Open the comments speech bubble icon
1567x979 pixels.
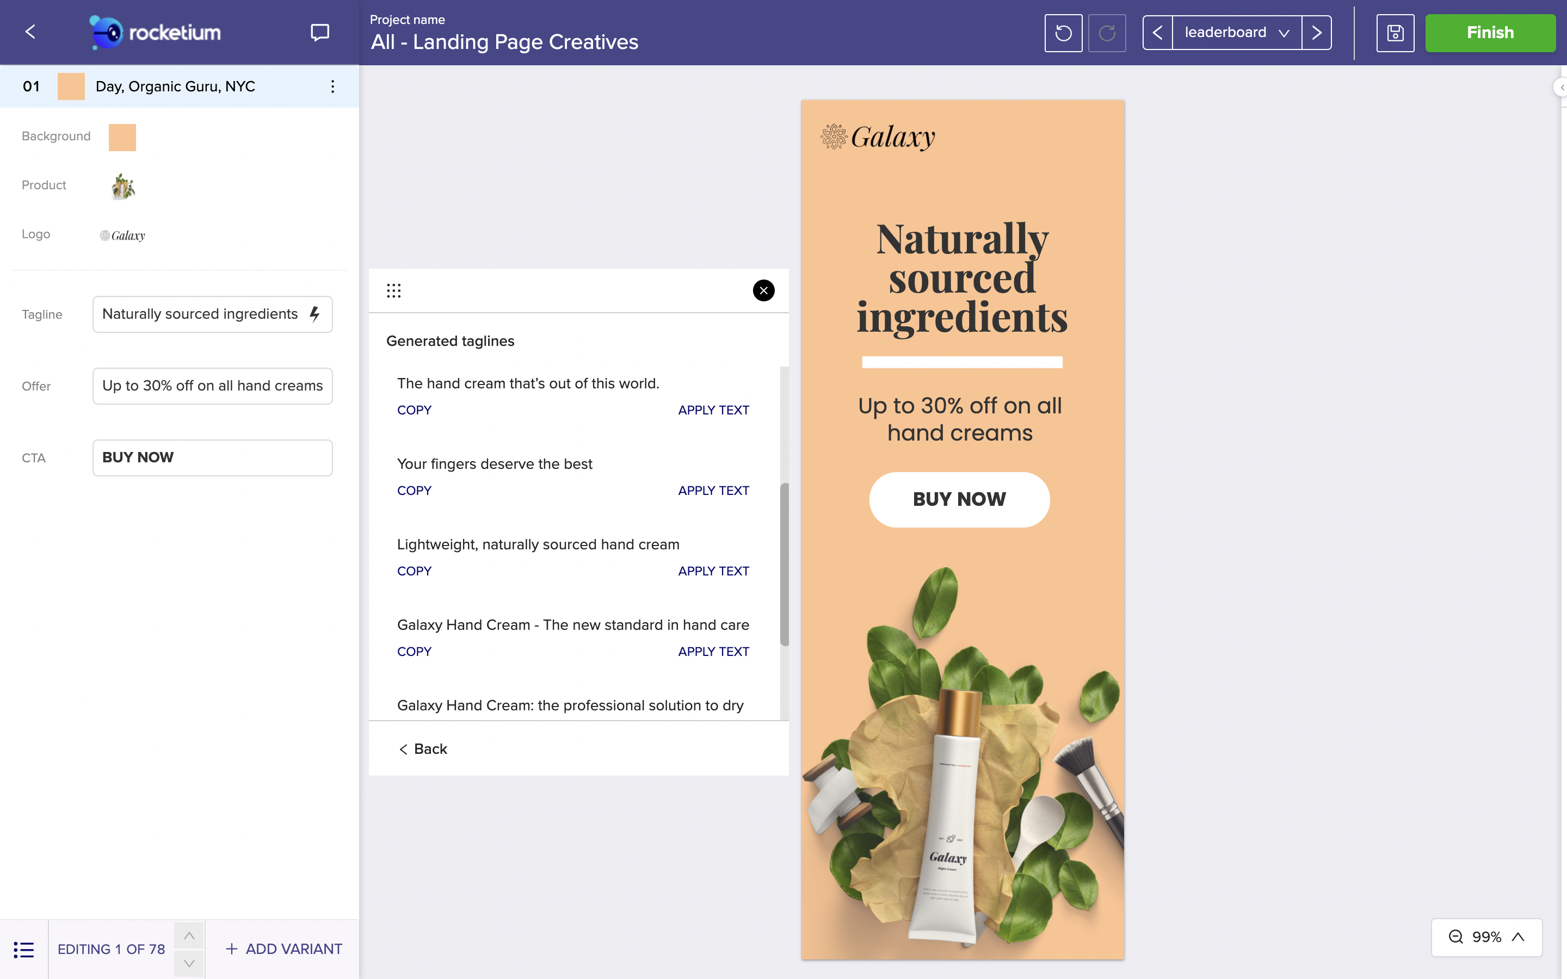320,33
